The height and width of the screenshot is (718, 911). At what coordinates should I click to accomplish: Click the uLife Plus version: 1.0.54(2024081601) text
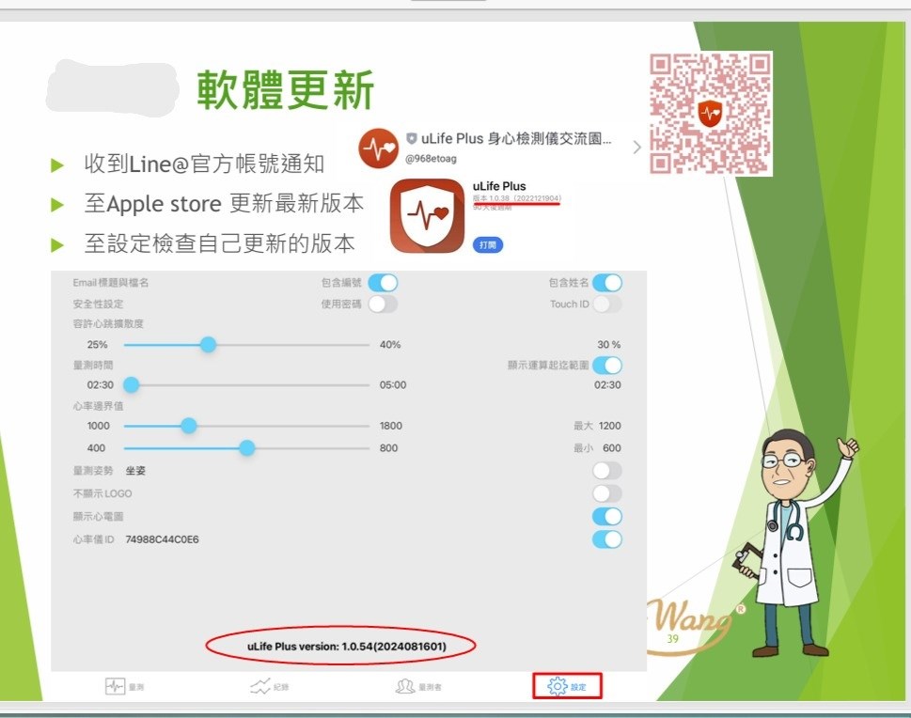pyautogui.click(x=347, y=647)
